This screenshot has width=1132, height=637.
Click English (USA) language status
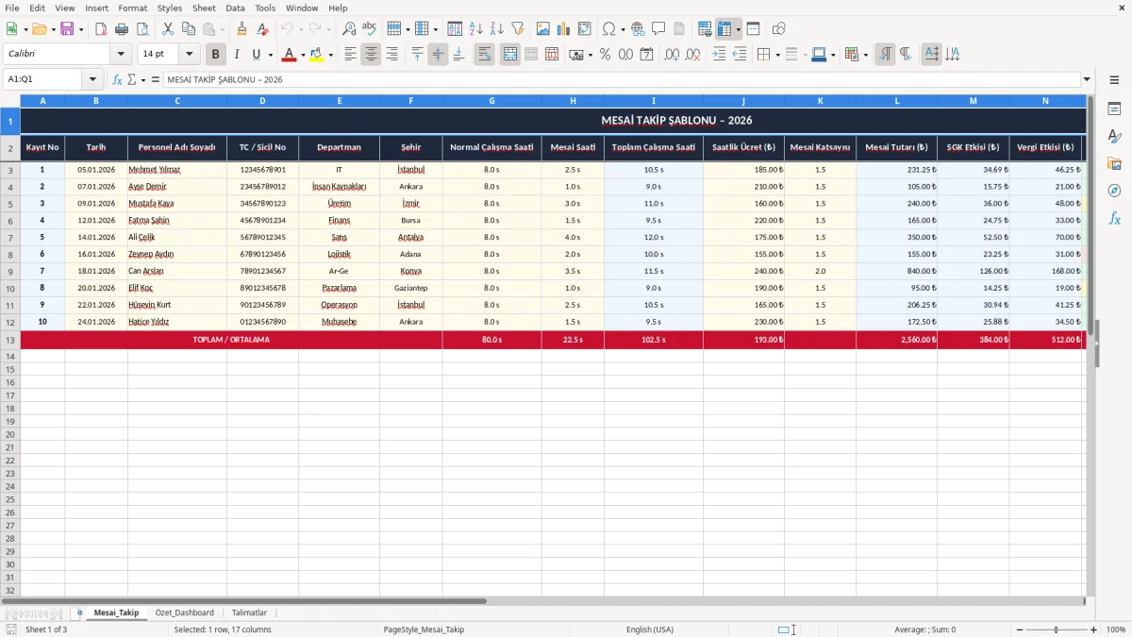pyautogui.click(x=650, y=629)
